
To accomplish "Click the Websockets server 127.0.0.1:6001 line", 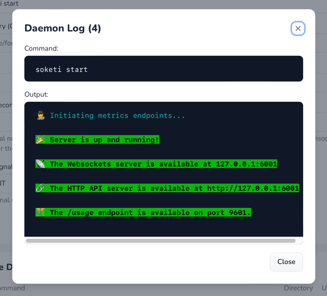I will tap(163, 164).
